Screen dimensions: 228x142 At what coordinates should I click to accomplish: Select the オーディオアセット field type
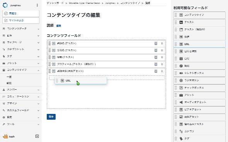[199, 102]
